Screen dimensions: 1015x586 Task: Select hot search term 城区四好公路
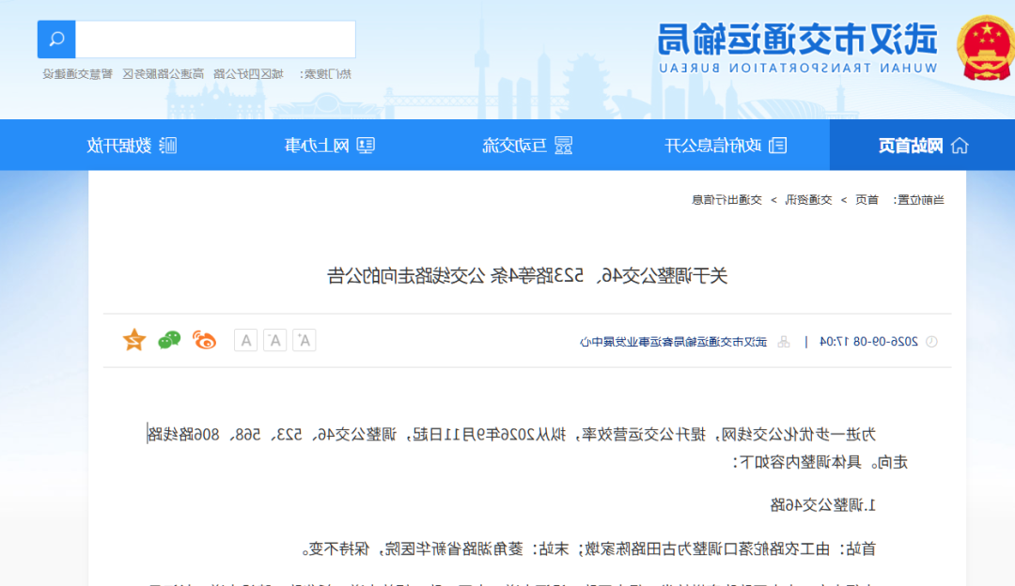coord(248,74)
